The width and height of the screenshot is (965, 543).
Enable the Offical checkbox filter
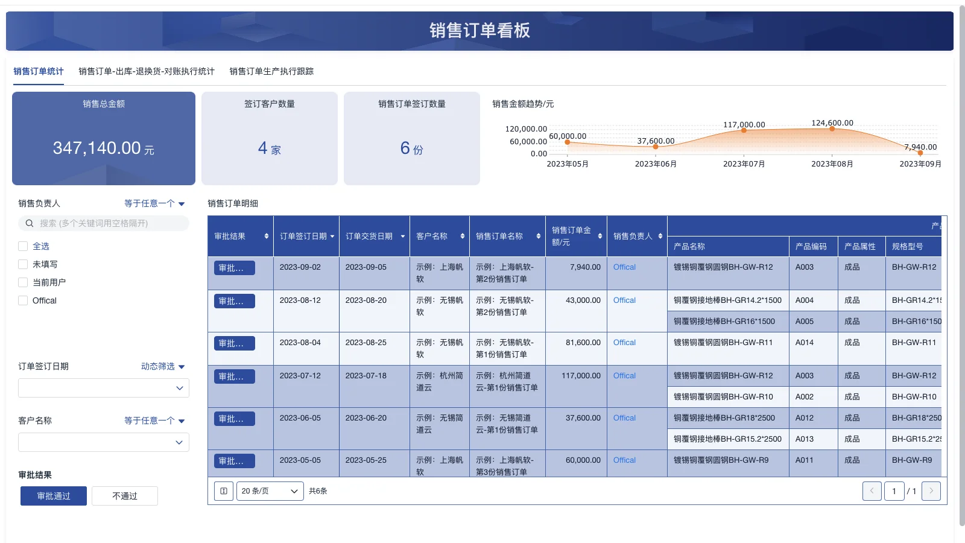22,300
